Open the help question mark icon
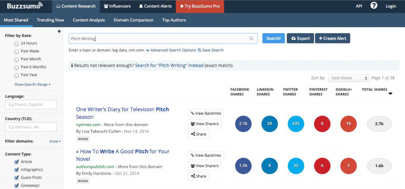The image size is (405, 189). click(374, 6)
